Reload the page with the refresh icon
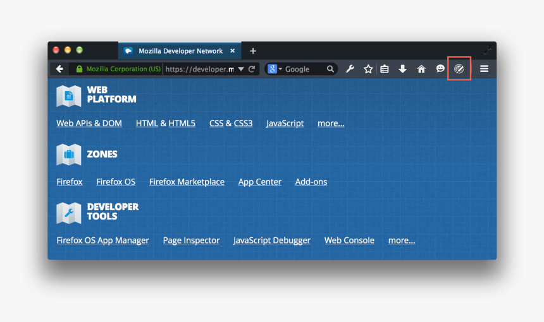This screenshot has height=322, width=544. (x=252, y=69)
